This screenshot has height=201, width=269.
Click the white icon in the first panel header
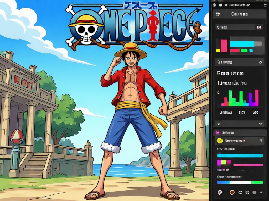[x=218, y=14]
